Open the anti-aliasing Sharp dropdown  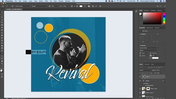coord(66,6)
